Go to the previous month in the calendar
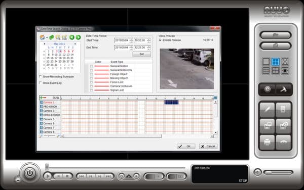Viewport: 304px width, 190px height. tap(45, 44)
